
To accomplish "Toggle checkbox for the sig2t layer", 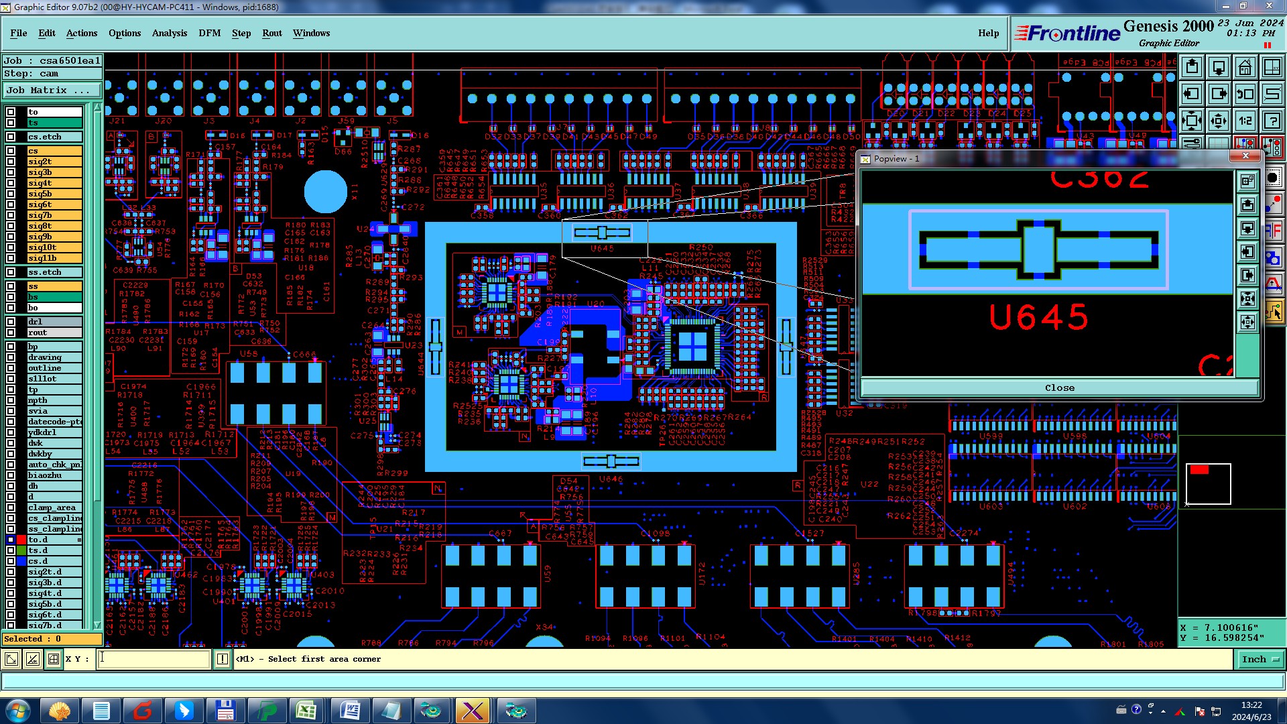I will click(x=11, y=162).
